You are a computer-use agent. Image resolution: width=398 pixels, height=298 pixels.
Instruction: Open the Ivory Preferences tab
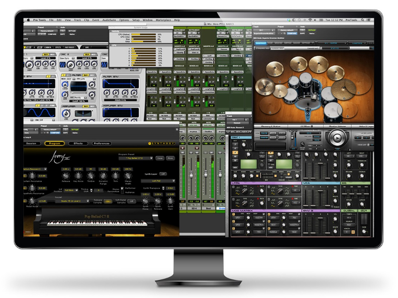coord(101,143)
